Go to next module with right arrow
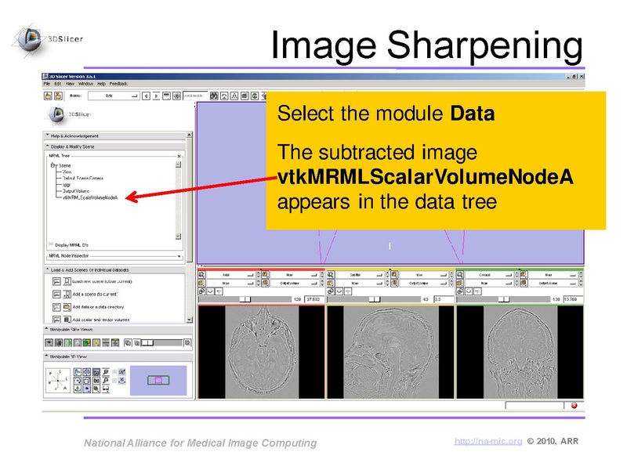The width and height of the screenshot is (627, 470). 156,96
